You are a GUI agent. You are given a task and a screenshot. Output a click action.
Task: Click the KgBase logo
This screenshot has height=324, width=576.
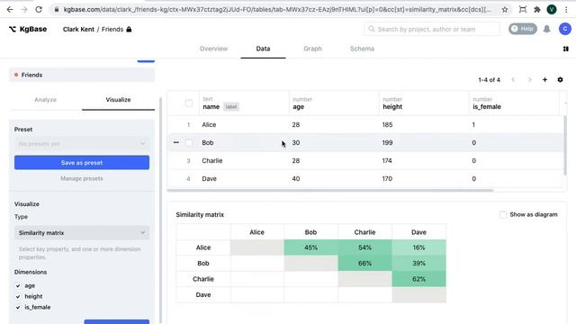coord(28,29)
